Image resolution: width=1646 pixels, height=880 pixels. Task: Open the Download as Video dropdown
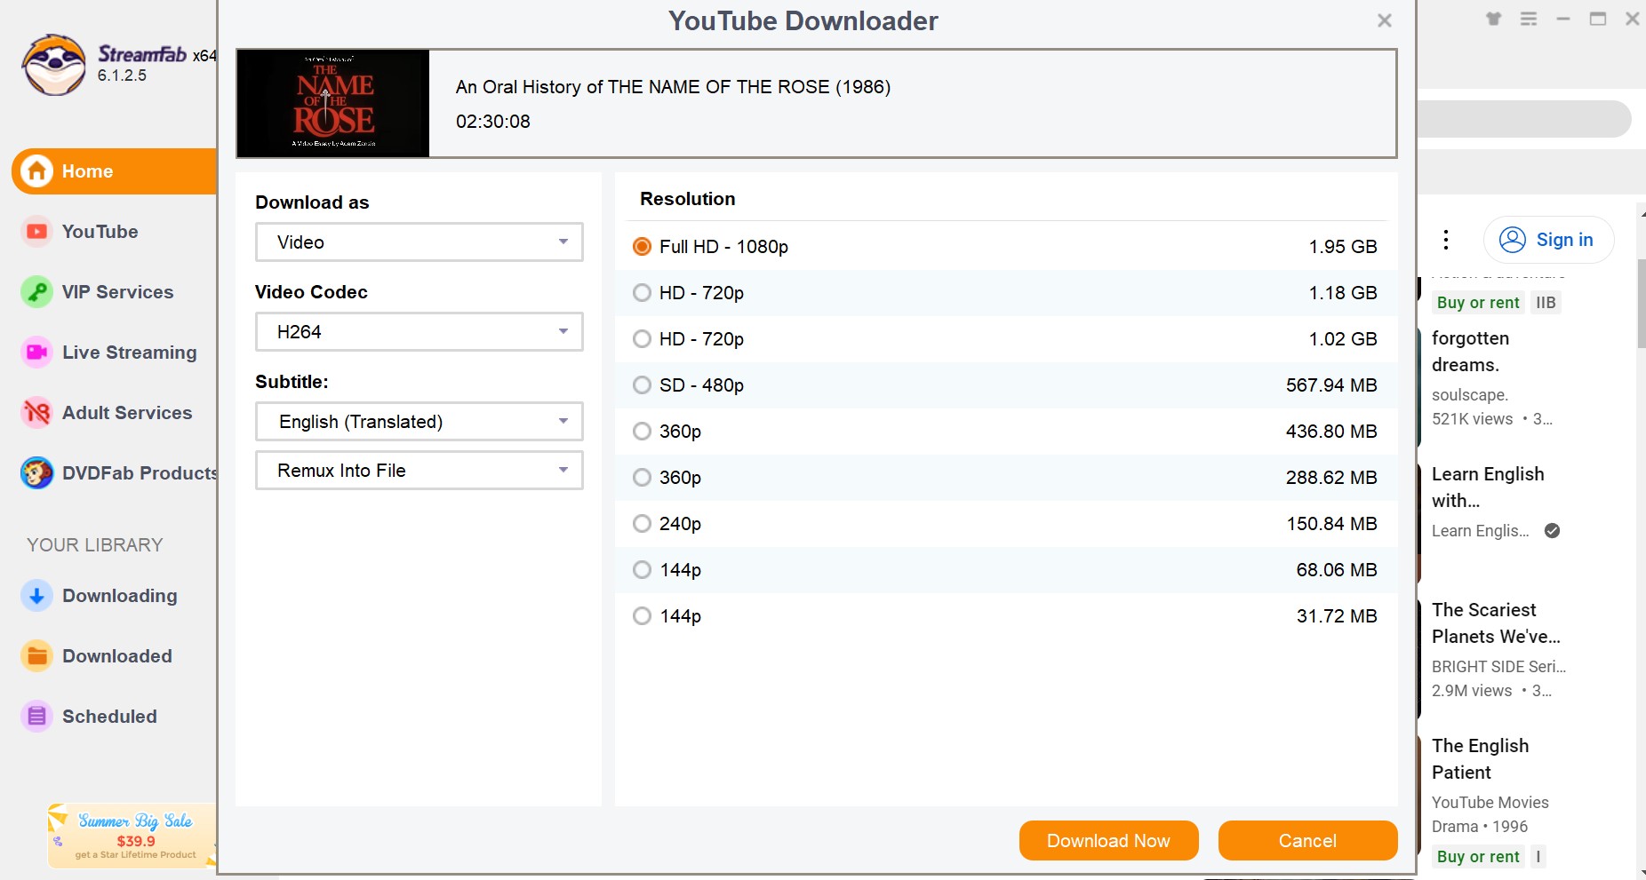[419, 242]
